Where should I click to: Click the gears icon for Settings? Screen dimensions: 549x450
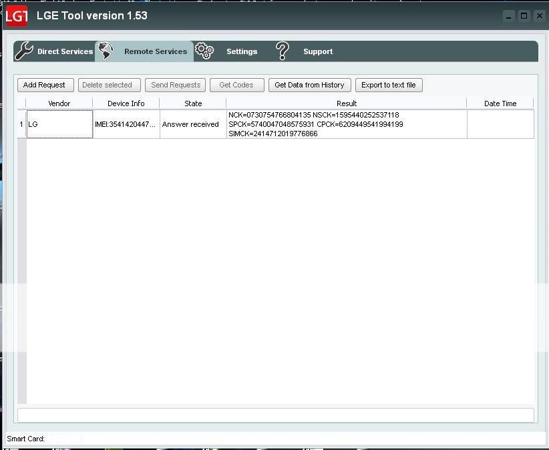tap(204, 51)
